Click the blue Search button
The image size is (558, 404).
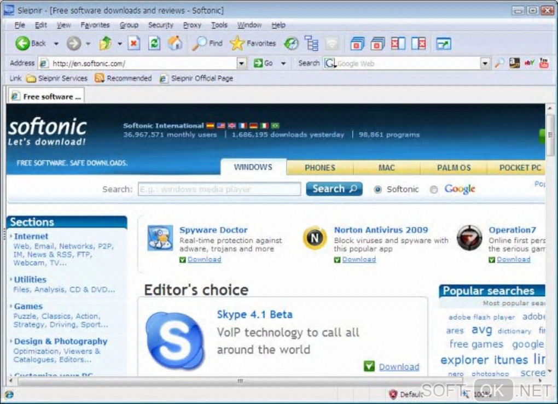[334, 189]
